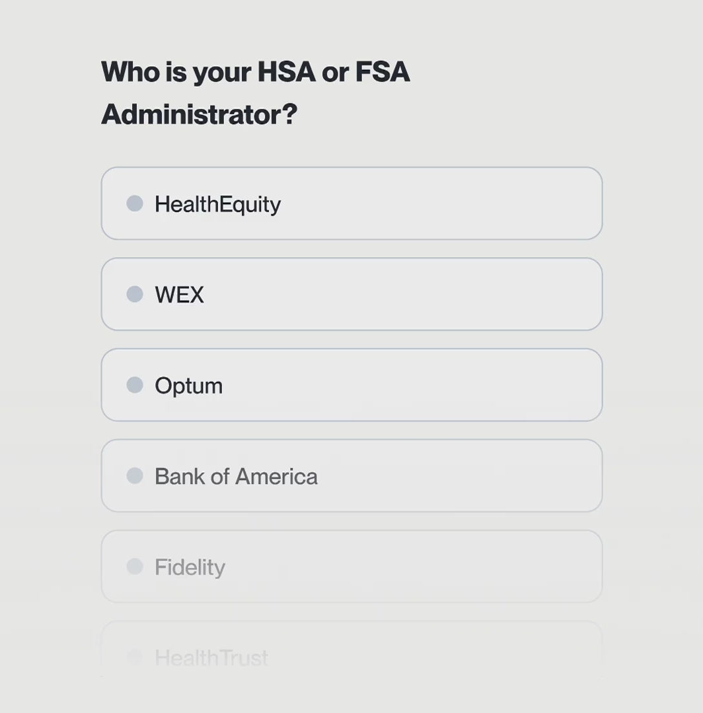Image resolution: width=703 pixels, height=713 pixels.
Task: Select the HealthTrust radio button
Action: (135, 657)
